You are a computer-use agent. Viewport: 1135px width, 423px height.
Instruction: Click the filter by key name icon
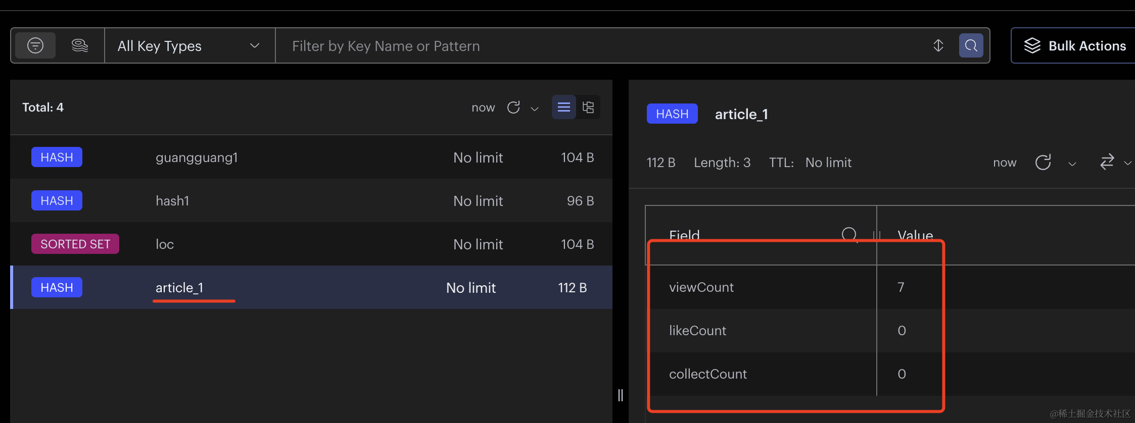(35, 46)
